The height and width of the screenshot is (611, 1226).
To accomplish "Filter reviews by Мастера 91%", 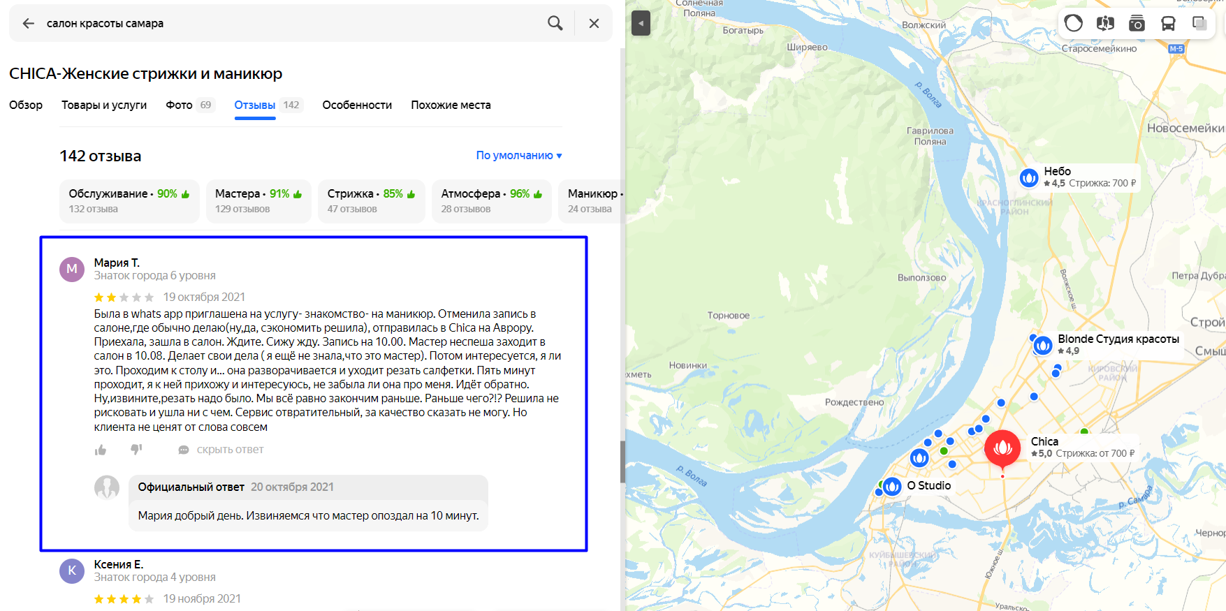I will pyautogui.click(x=258, y=201).
